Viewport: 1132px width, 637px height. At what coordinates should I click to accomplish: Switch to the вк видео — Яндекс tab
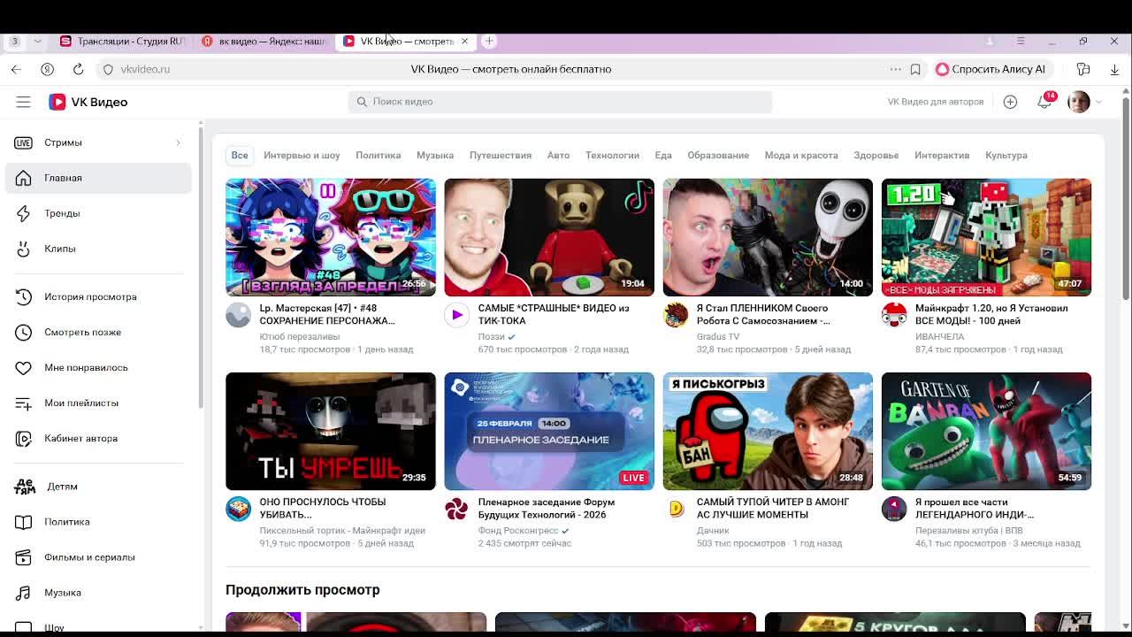264,41
